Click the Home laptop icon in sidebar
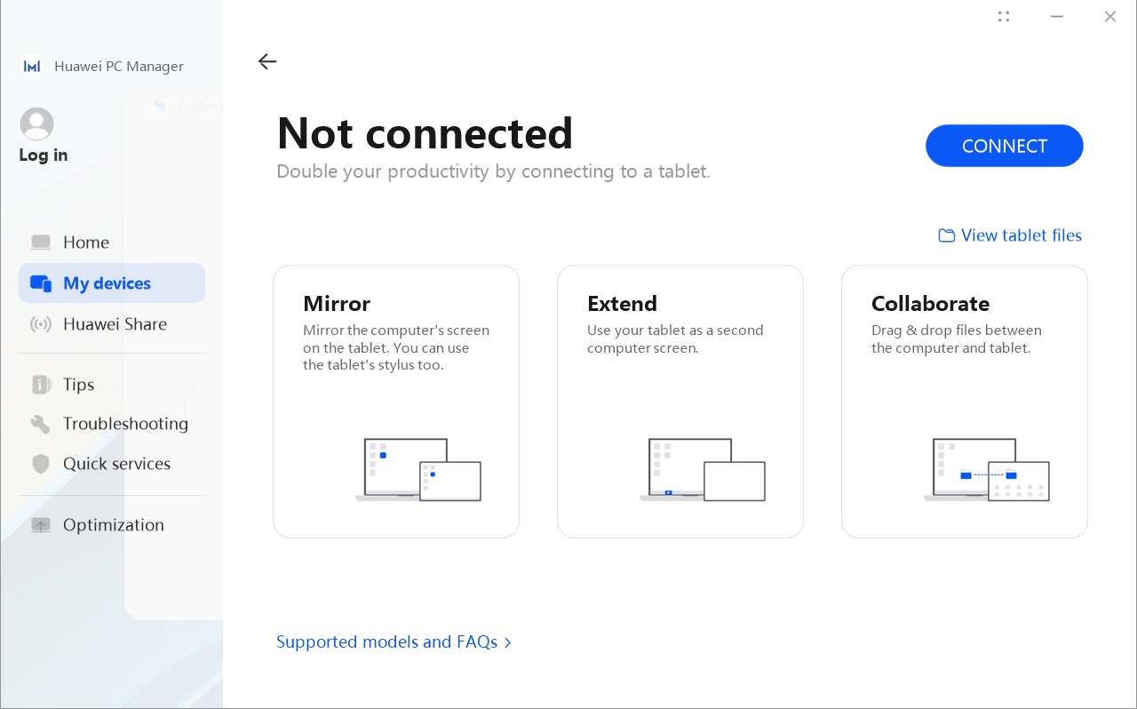 pyautogui.click(x=41, y=243)
